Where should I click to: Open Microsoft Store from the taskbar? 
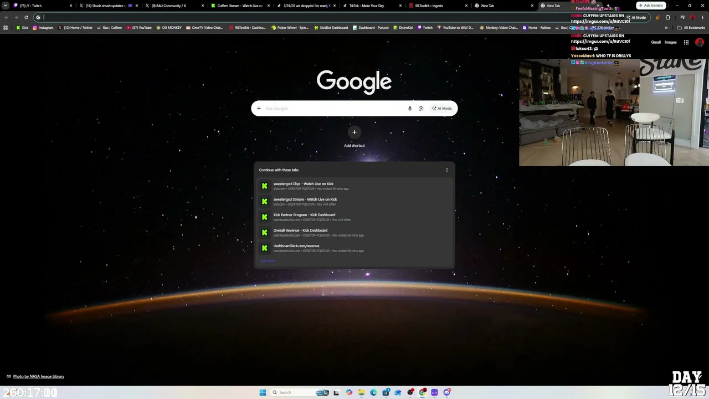coord(386,392)
